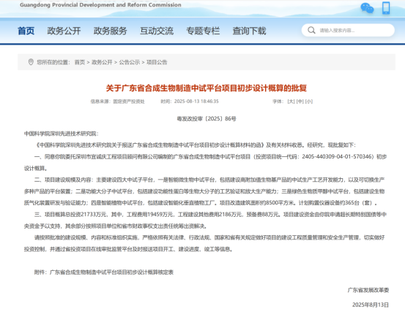The image size is (405, 314).
Task: Click the search magnifier icon
Action: pos(311,31)
